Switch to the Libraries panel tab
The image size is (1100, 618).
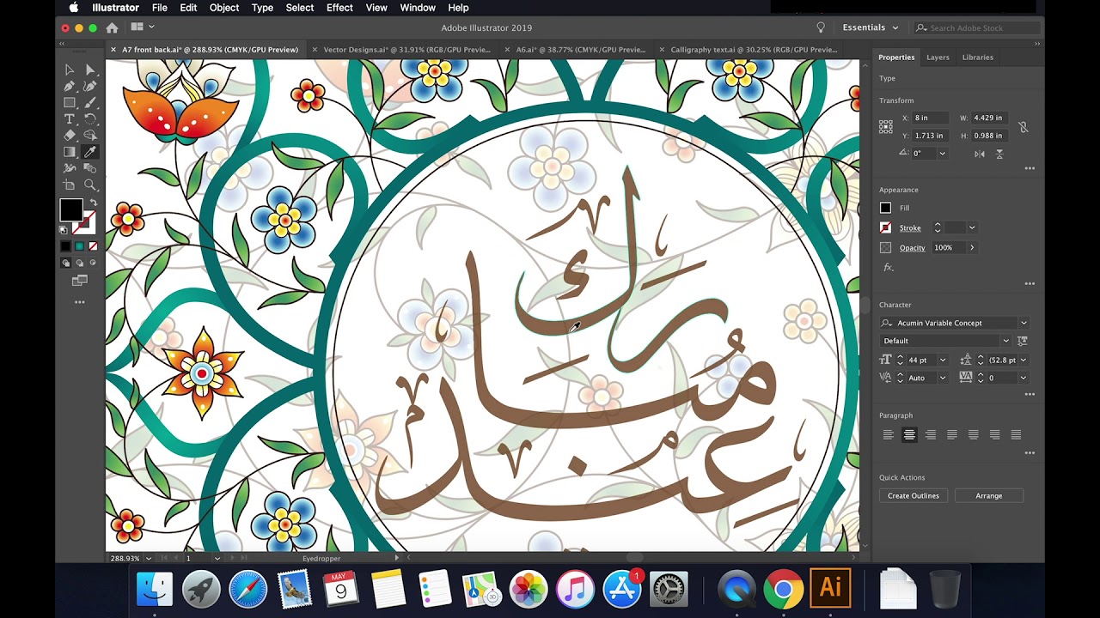[977, 58]
